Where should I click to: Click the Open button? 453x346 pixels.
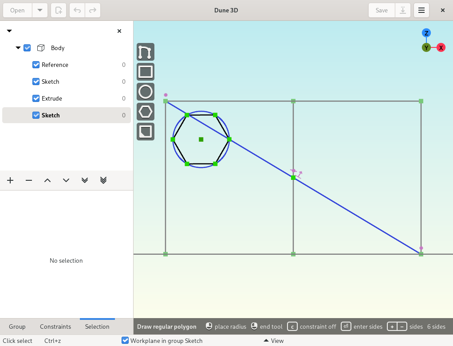pyautogui.click(x=17, y=10)
